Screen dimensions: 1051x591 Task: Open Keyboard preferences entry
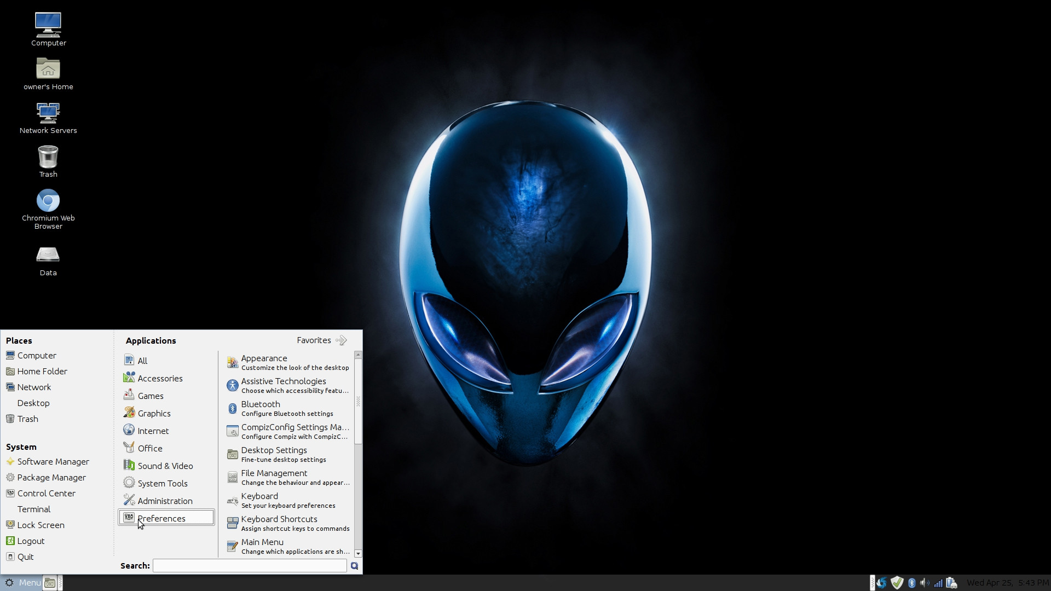tap(288, 500)
